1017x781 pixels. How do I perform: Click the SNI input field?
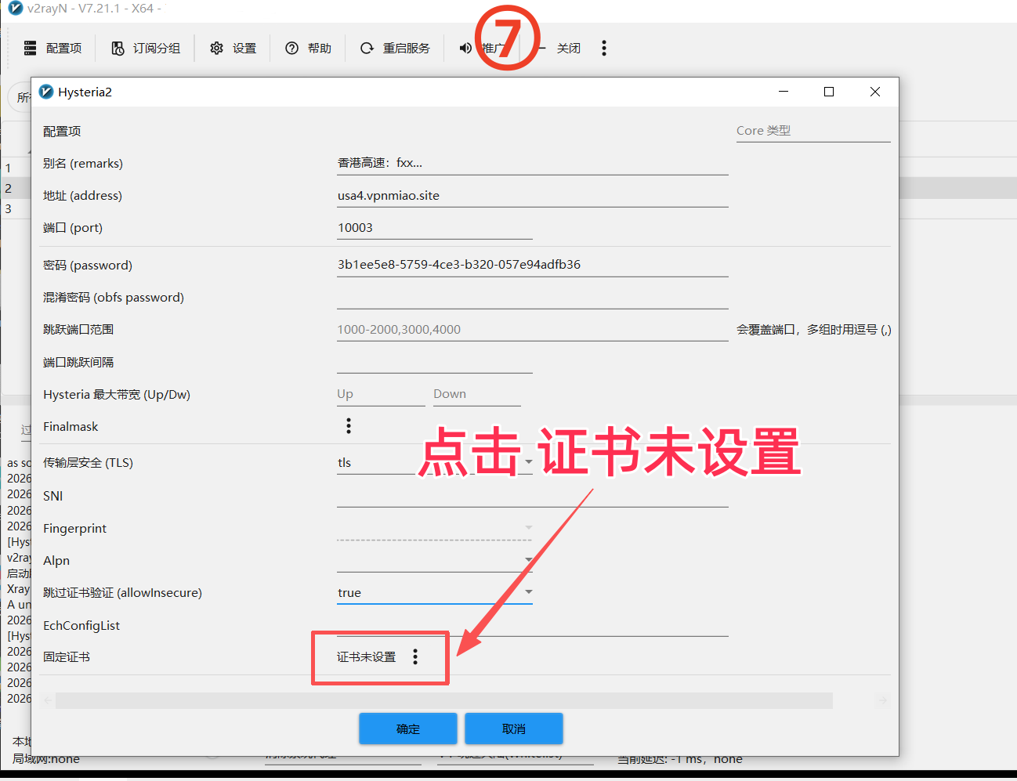coord(533,496)
